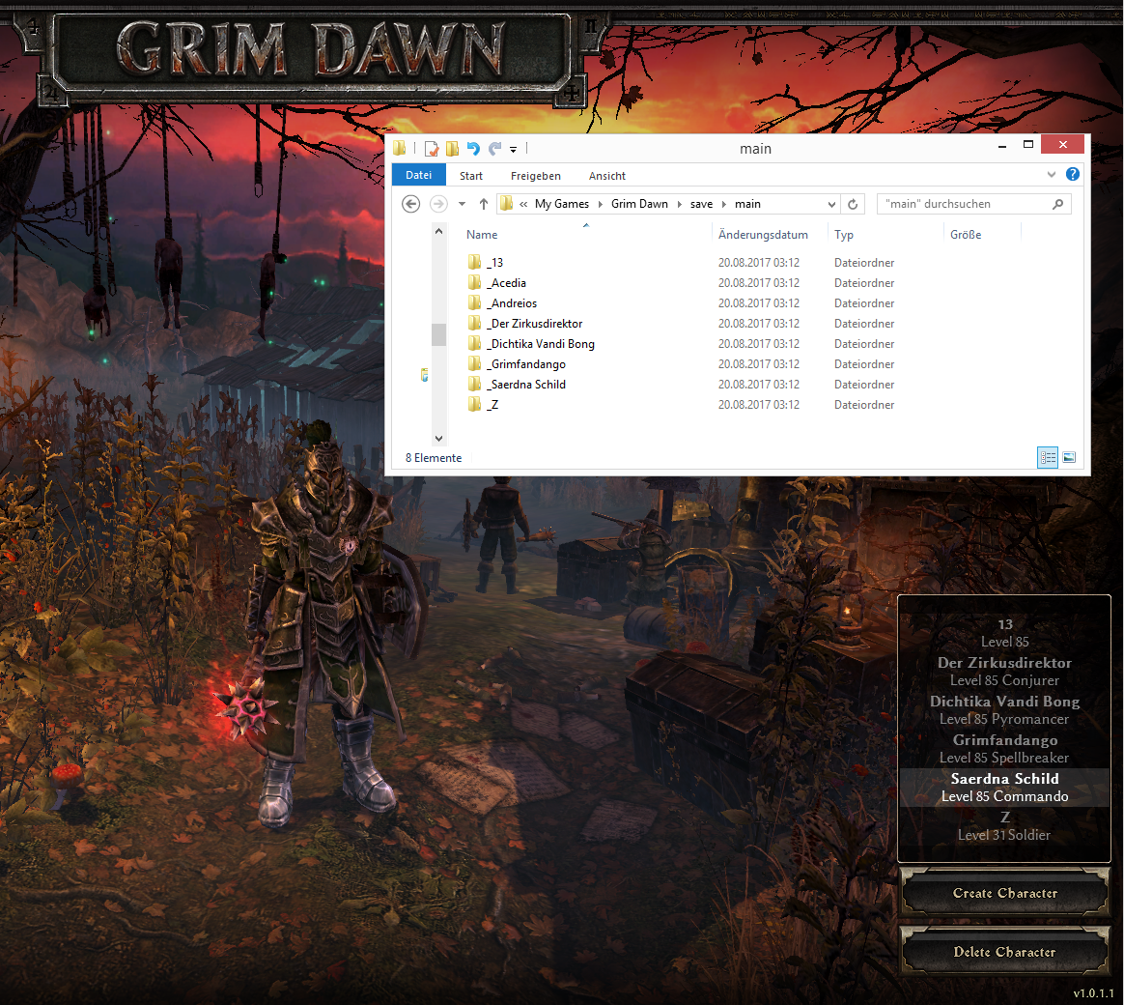Screen dimensions: 1124x1005
Task: Click the New Folder icon in quick access toolbar
Action: [x=452, y=149]
